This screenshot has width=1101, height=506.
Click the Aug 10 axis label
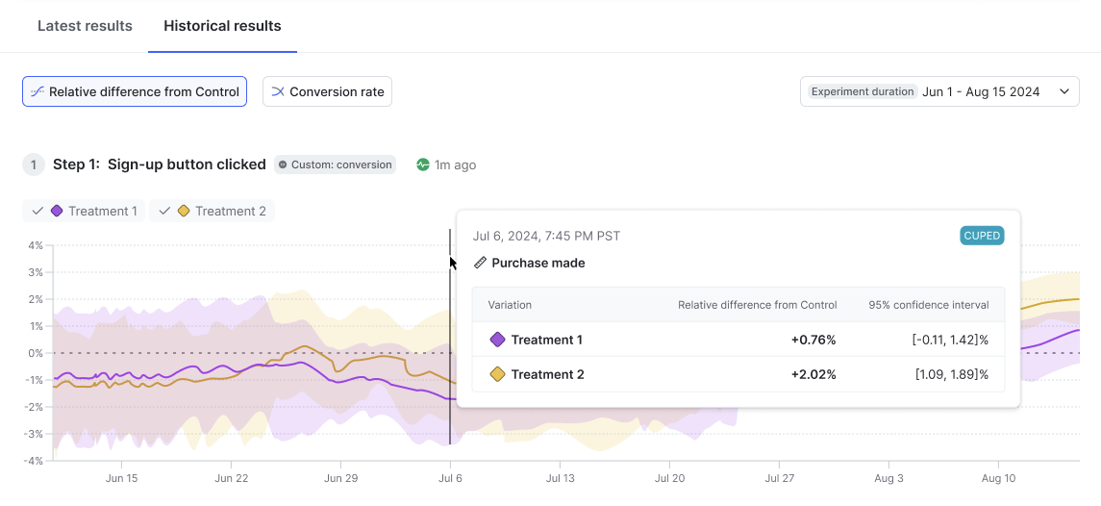[x=998, y=478]
